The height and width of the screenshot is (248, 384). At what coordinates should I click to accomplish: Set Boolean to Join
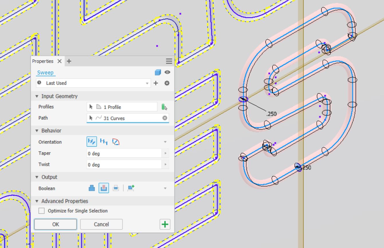coord(92,188)
